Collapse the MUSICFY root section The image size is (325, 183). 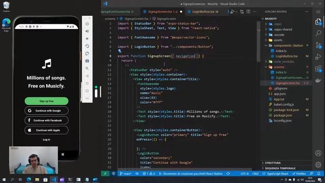286,19
